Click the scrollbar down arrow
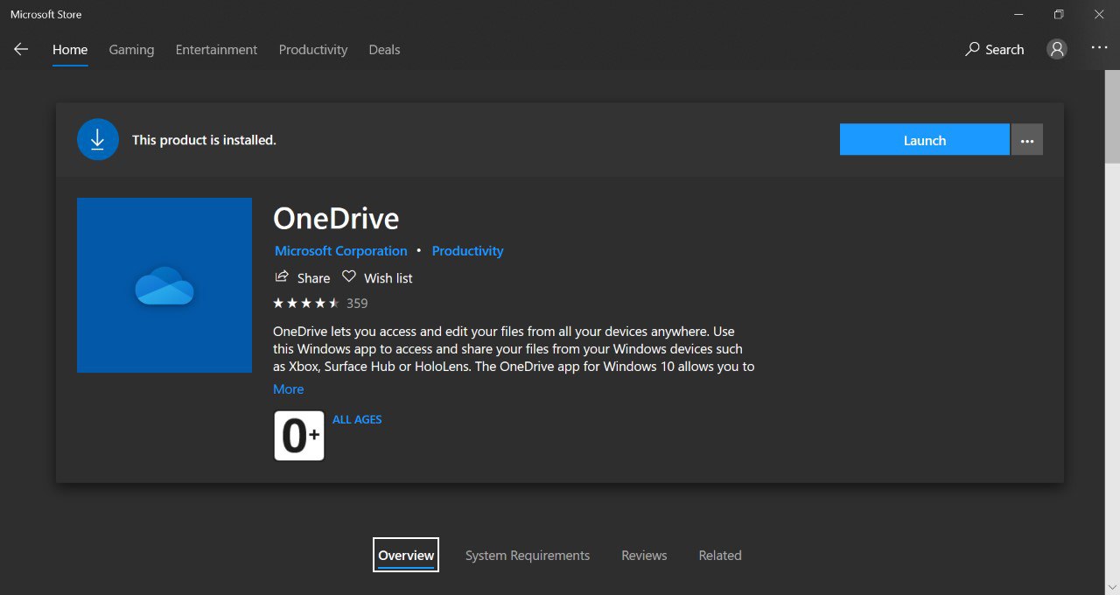 click(x=1112, y=586)
